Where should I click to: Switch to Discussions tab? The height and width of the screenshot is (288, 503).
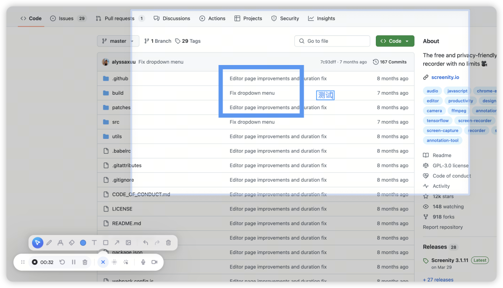(172, 19)
